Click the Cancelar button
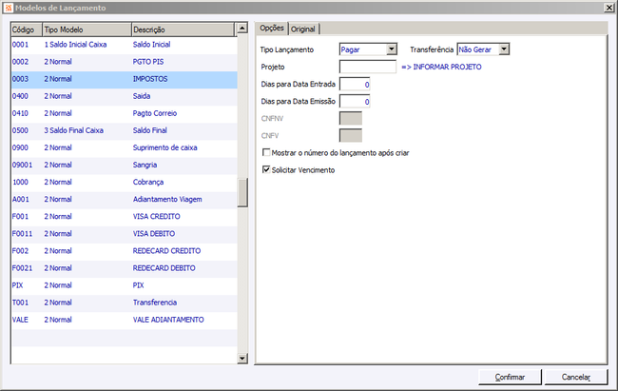The height and width of the screenshot is (391, 618). click(x=576, y=377)
